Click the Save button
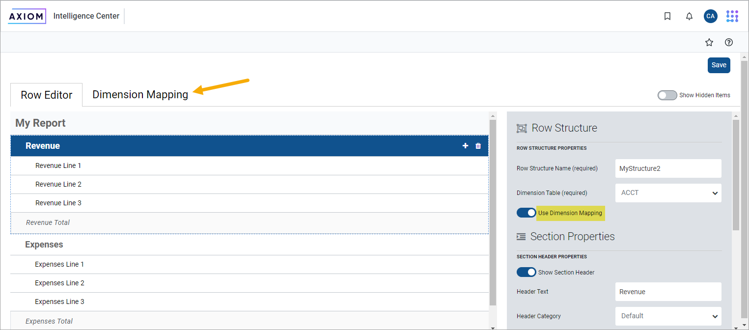Viewport: 749px width, 330px height. coord(719,65)
